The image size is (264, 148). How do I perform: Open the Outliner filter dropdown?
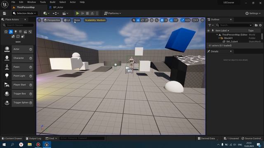coord(211,25)
